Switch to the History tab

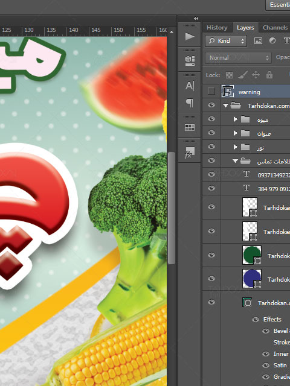(x=217, y=28)
